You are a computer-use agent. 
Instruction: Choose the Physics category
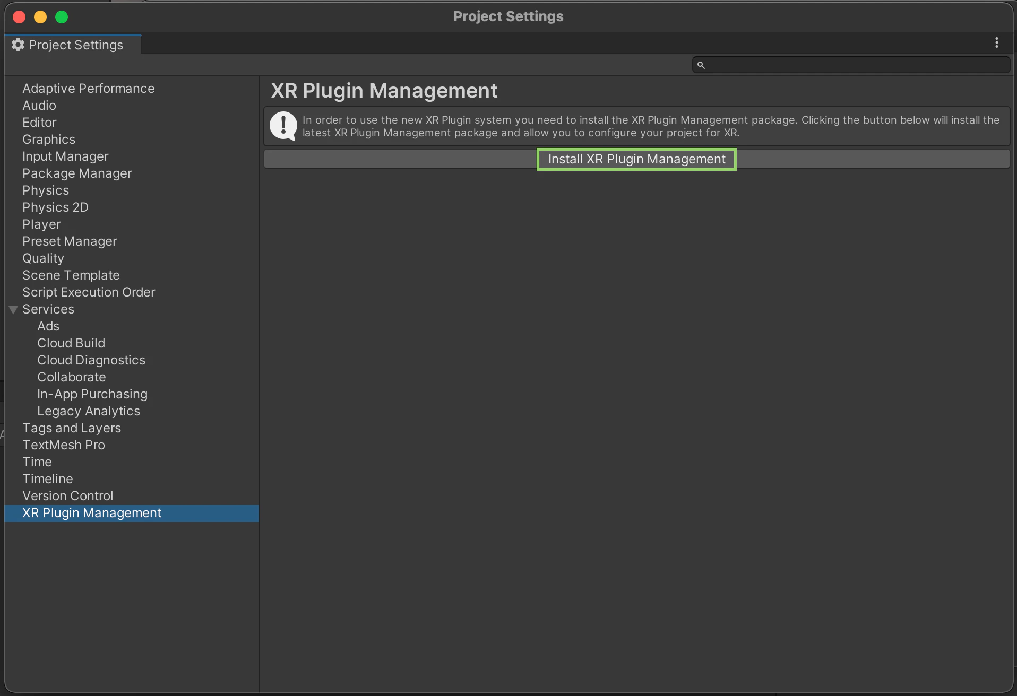tap(46, 190)
